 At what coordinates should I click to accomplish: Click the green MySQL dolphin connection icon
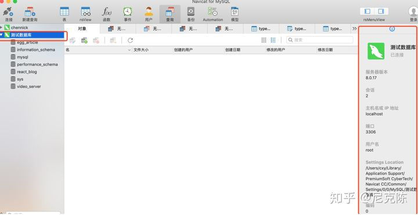click(376, 51)
